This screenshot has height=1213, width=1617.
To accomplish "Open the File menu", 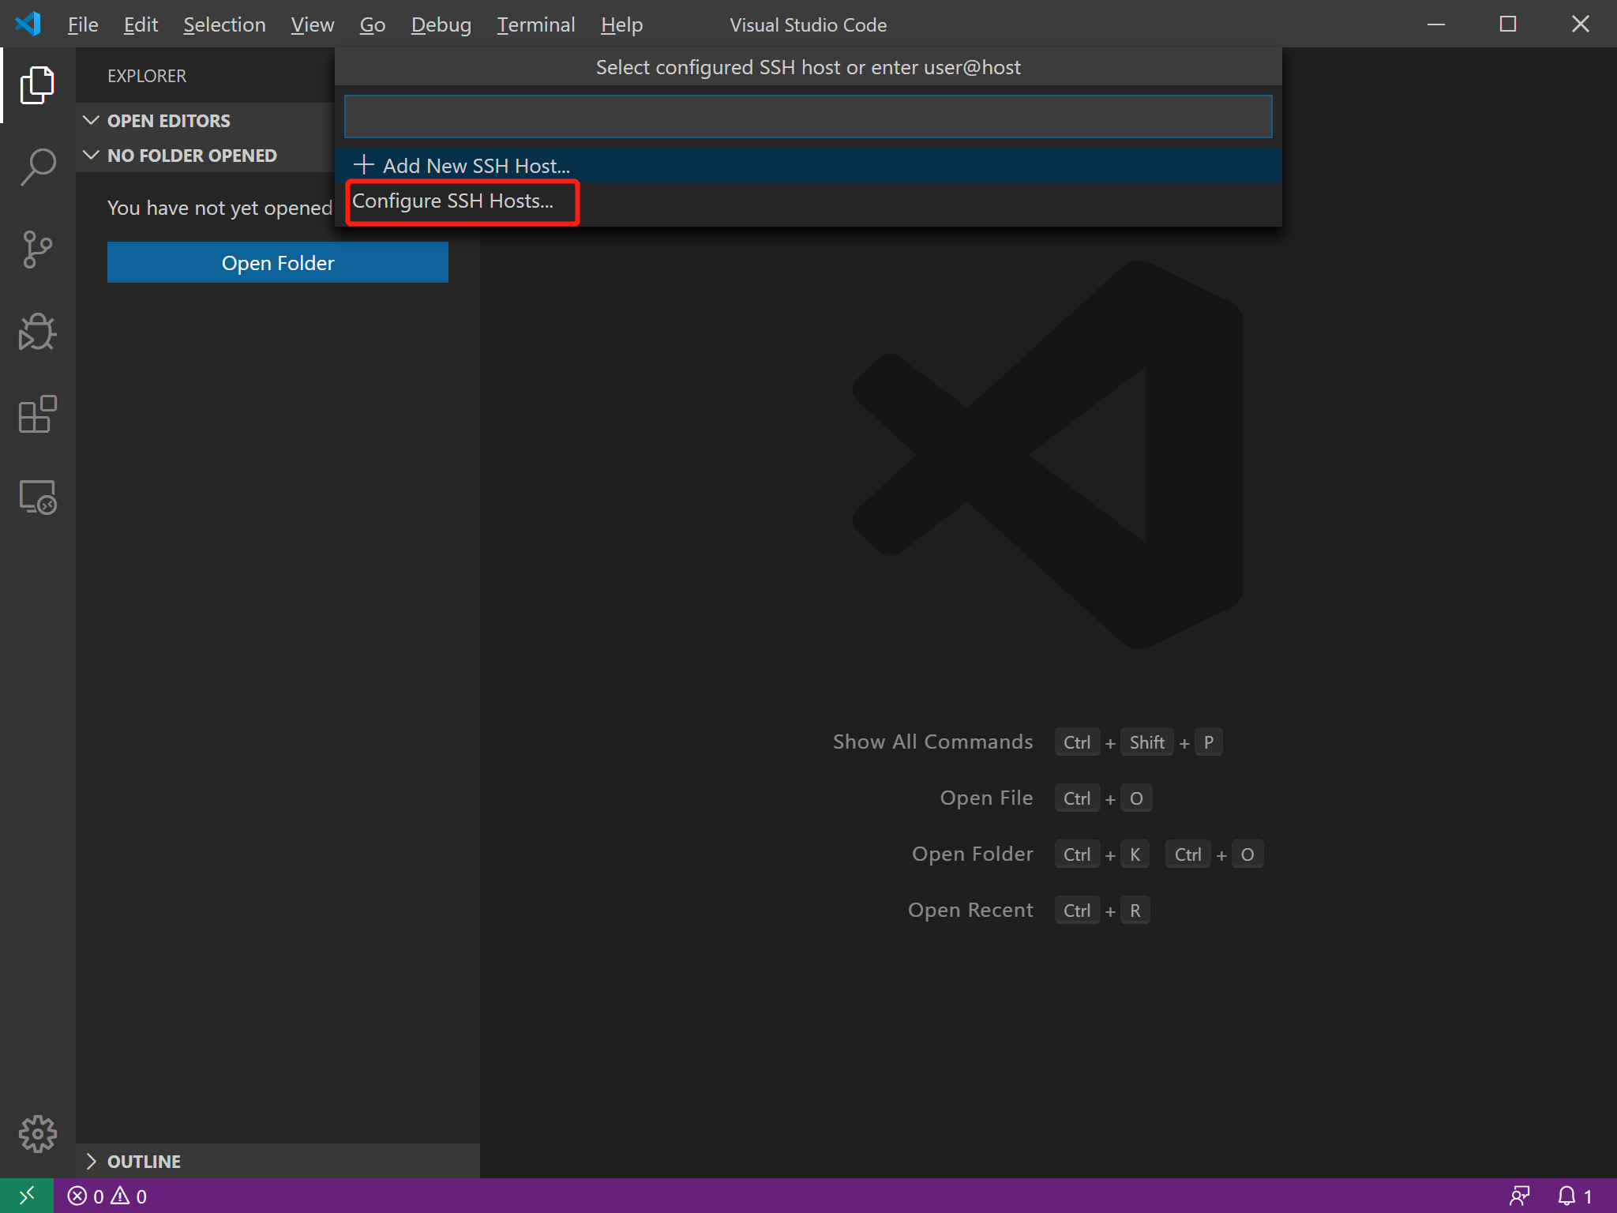I will [x=82, y=24].
